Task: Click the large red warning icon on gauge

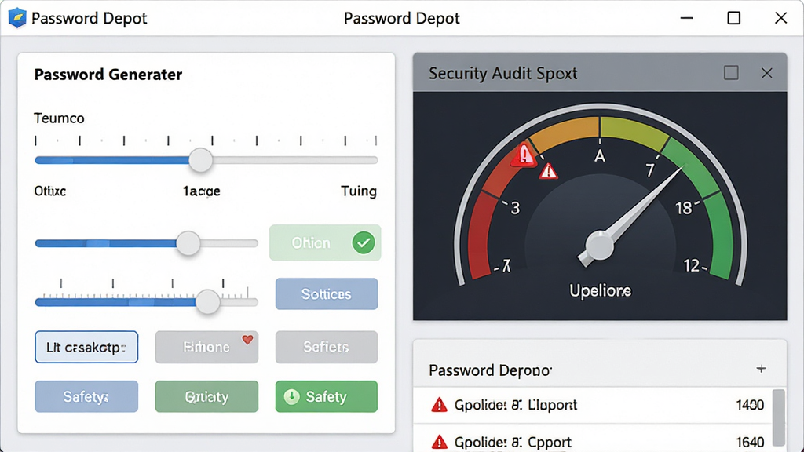Action: [524, 155]
